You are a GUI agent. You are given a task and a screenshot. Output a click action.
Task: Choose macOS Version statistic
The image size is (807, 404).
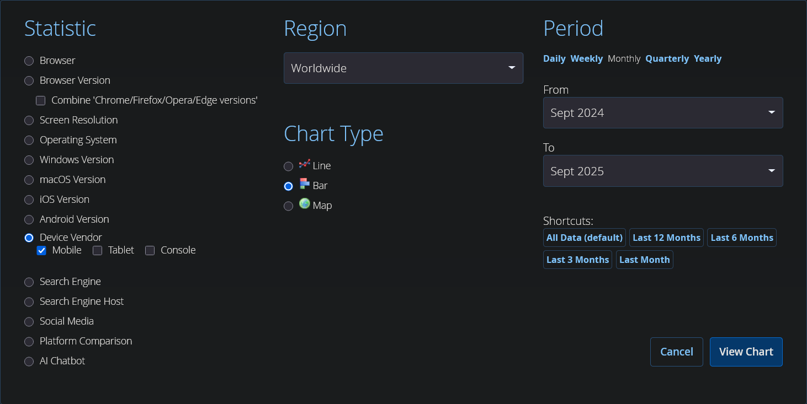tap(29, 180)
